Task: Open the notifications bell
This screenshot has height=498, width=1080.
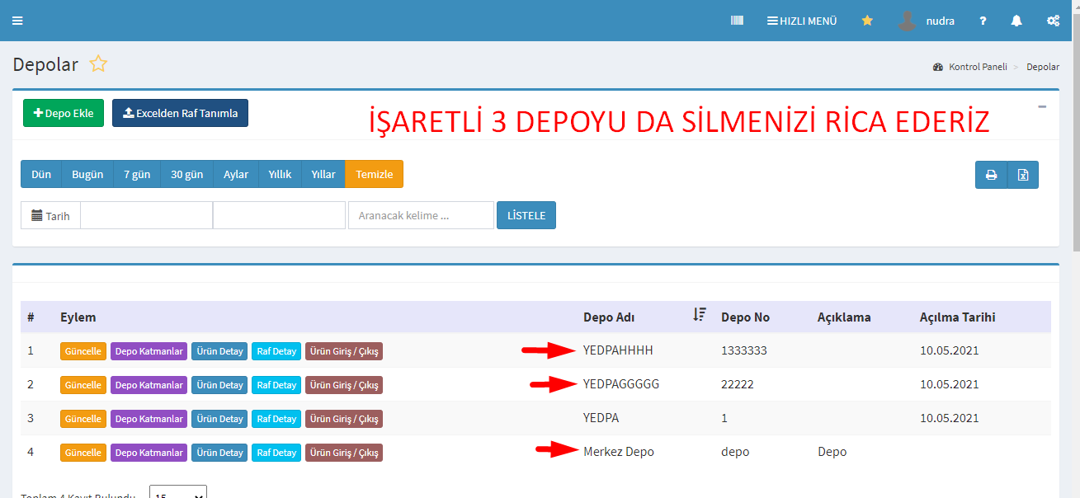Action: tap(1016, 21)
